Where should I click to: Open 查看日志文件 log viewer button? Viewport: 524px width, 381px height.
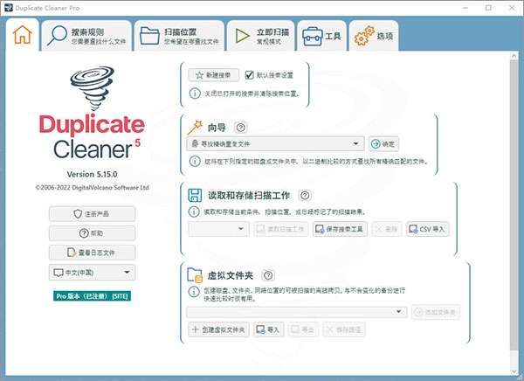pyautogui.click(x=92, y=253)
